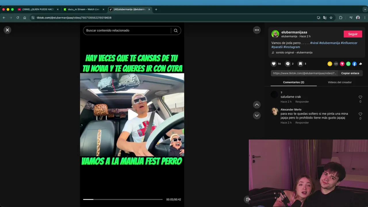Screen dimensions: 368x207
Task: Go to the next video with down chevron
Action: [257, 115]
